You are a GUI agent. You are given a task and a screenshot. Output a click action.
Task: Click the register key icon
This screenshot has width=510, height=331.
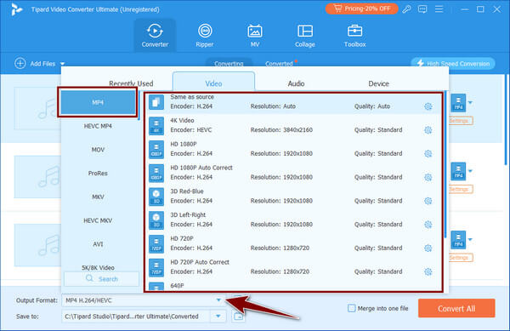pos(406,9)
